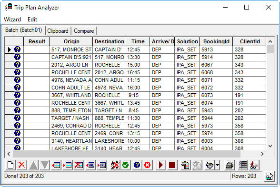The height and width of the screenshot is (187, 280).
Task: Click the question mark status icon in row 6003
Action: tap(18, 141)
